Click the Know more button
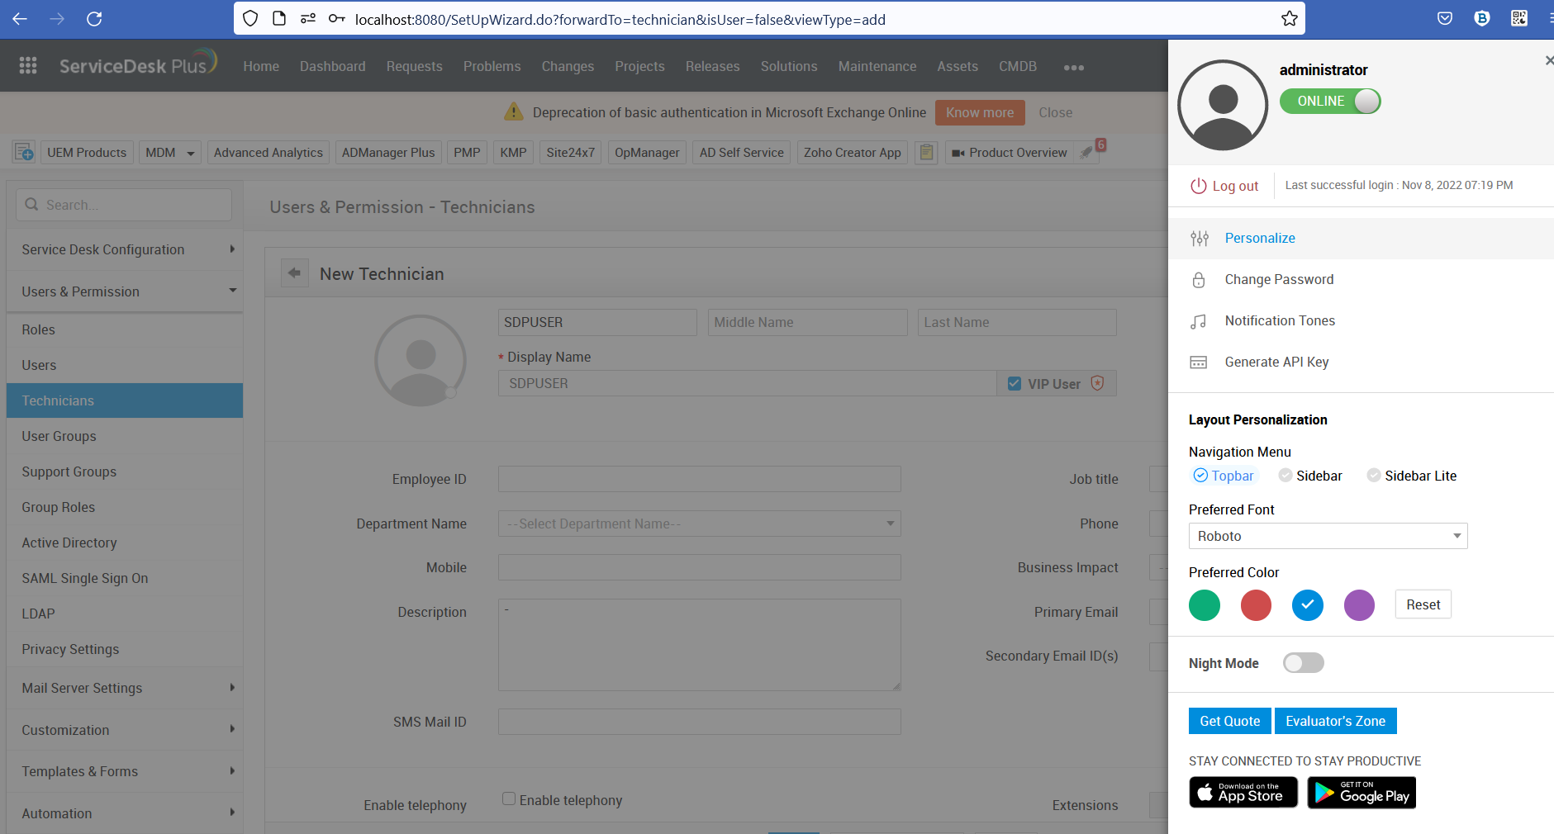This screenshot has width=1554, height=834. (980, 112)
